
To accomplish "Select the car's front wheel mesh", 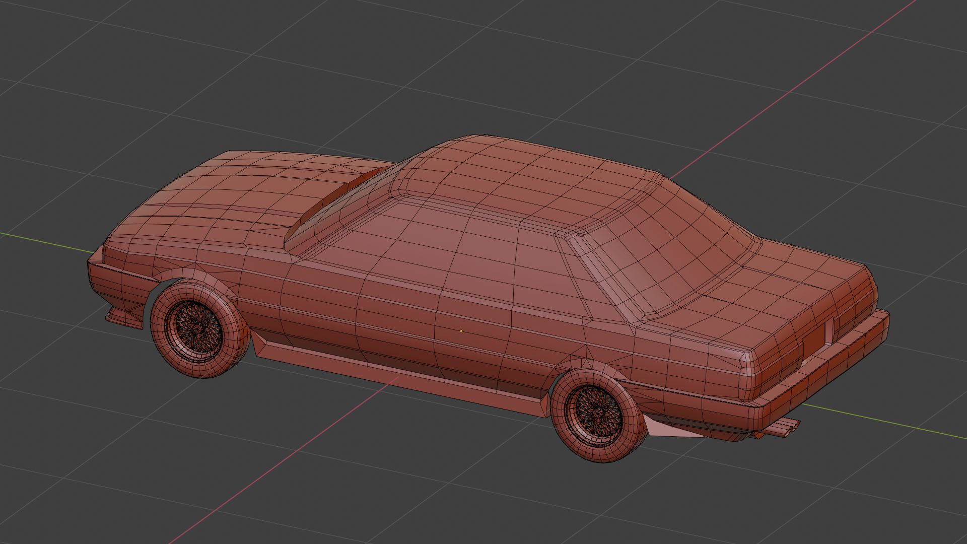I will 200,329.
